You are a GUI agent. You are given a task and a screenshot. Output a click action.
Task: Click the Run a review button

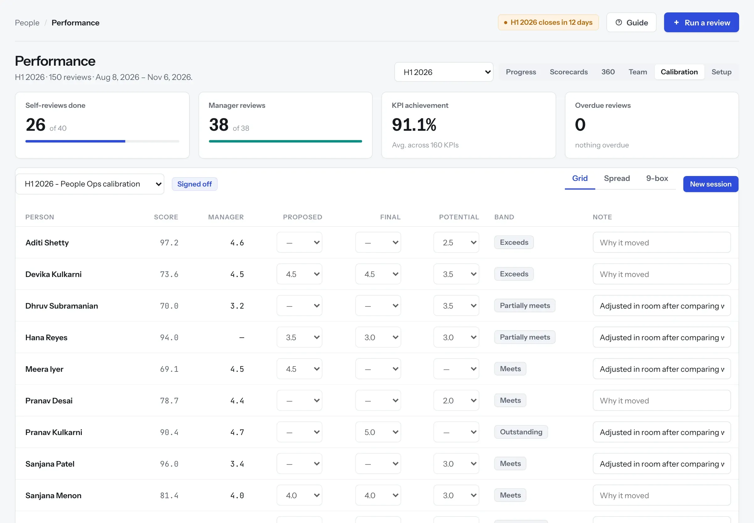701,23
